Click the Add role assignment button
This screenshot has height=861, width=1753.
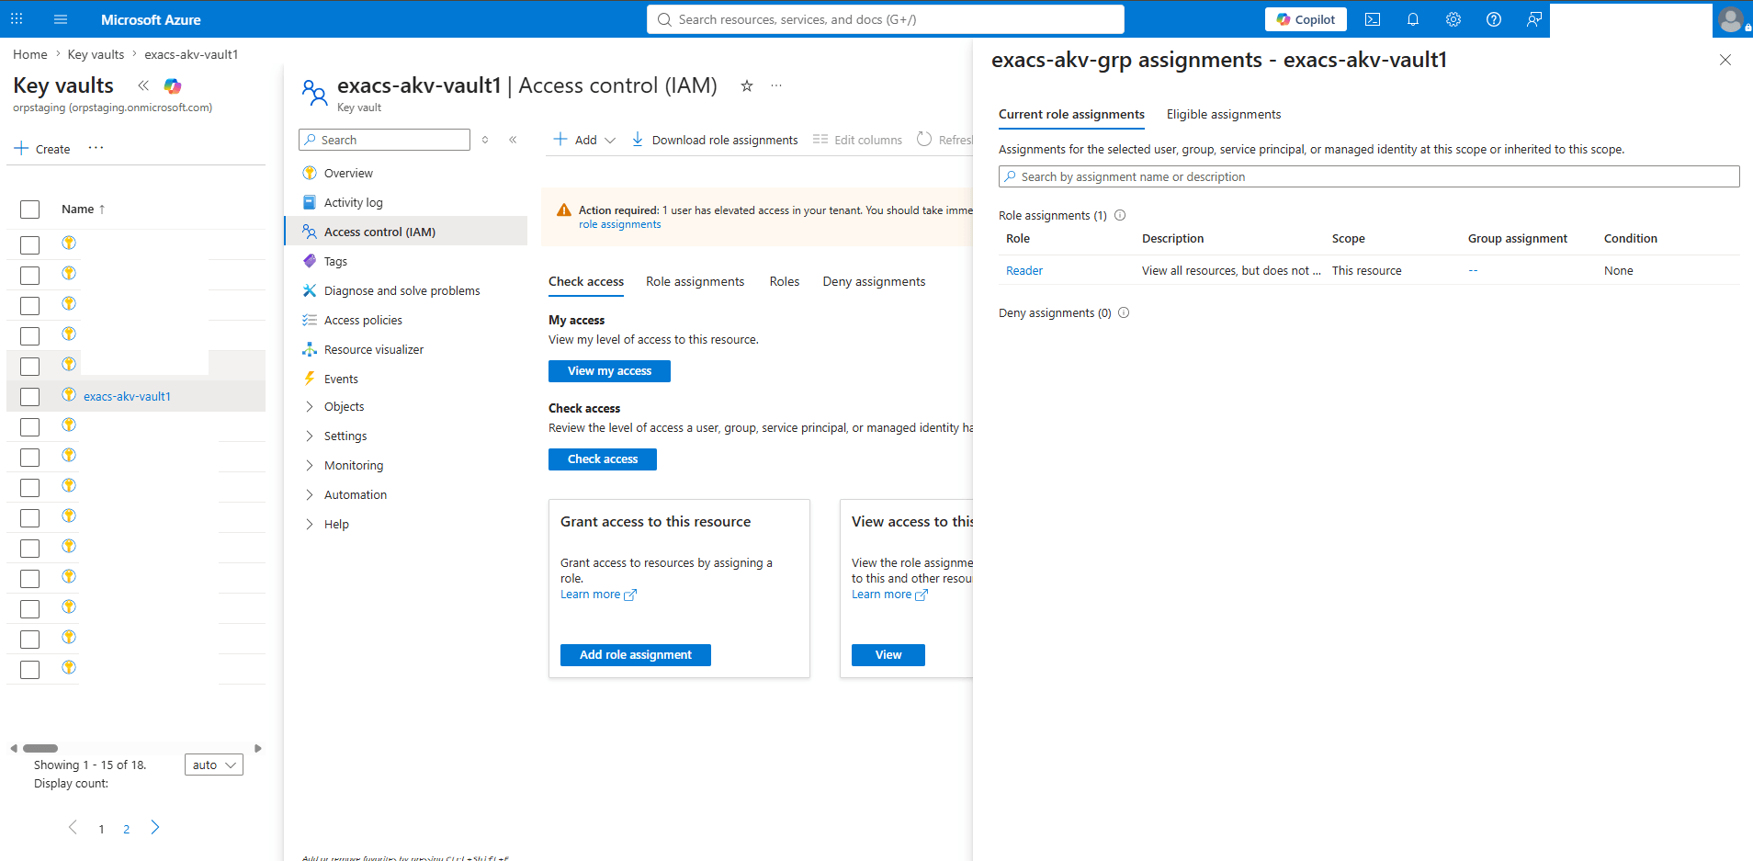pyautogui.click(x=636, y=655)
